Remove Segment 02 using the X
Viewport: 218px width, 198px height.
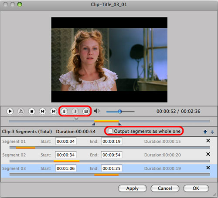[208, 154]
